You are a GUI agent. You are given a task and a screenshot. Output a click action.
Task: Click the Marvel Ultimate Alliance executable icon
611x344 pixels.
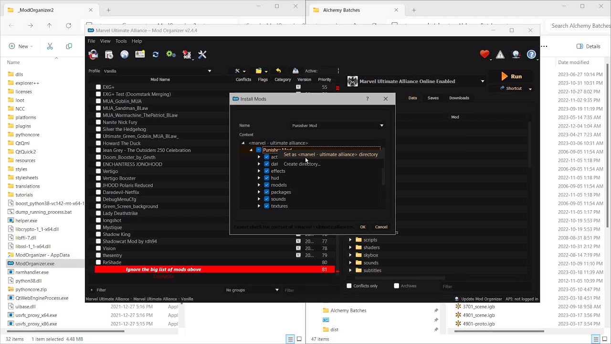[353, 81]
